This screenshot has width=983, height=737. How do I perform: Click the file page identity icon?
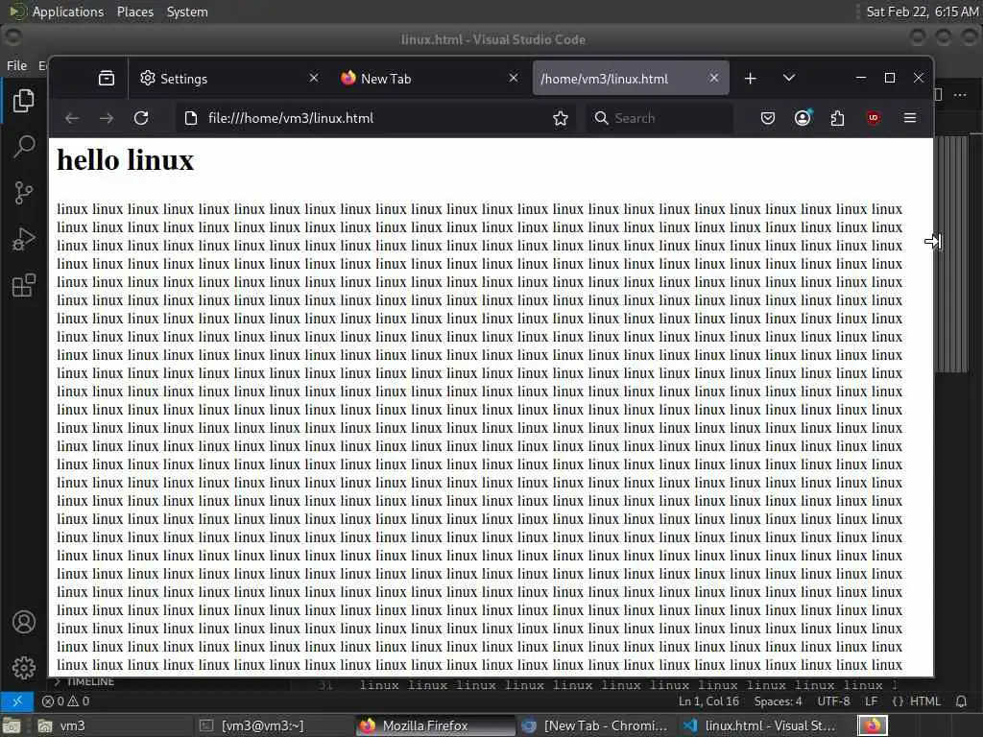coord(191,118)
